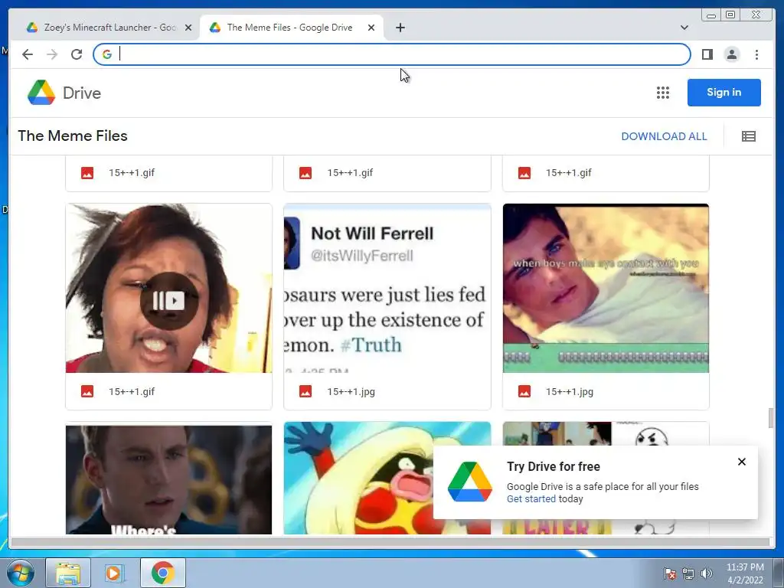Open the Captain America Where's thumbnail
Image resolution: width=784 pixels, height=588 pixels.
tap(169, 479)
